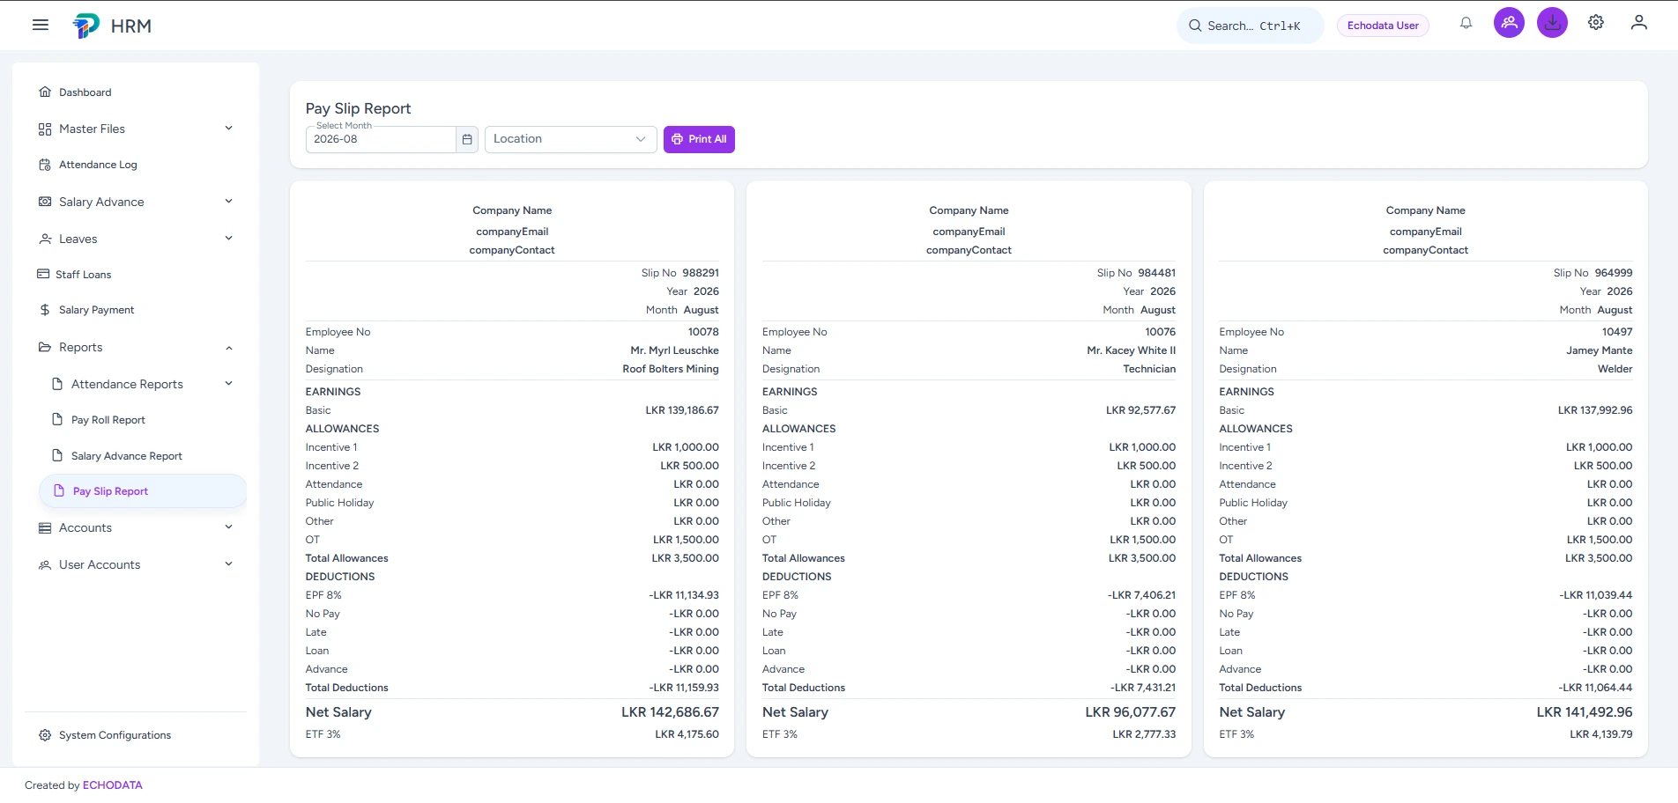1678x803 pixels.
Task: Click the purple people group icon
Action: tap(1509, 23)
